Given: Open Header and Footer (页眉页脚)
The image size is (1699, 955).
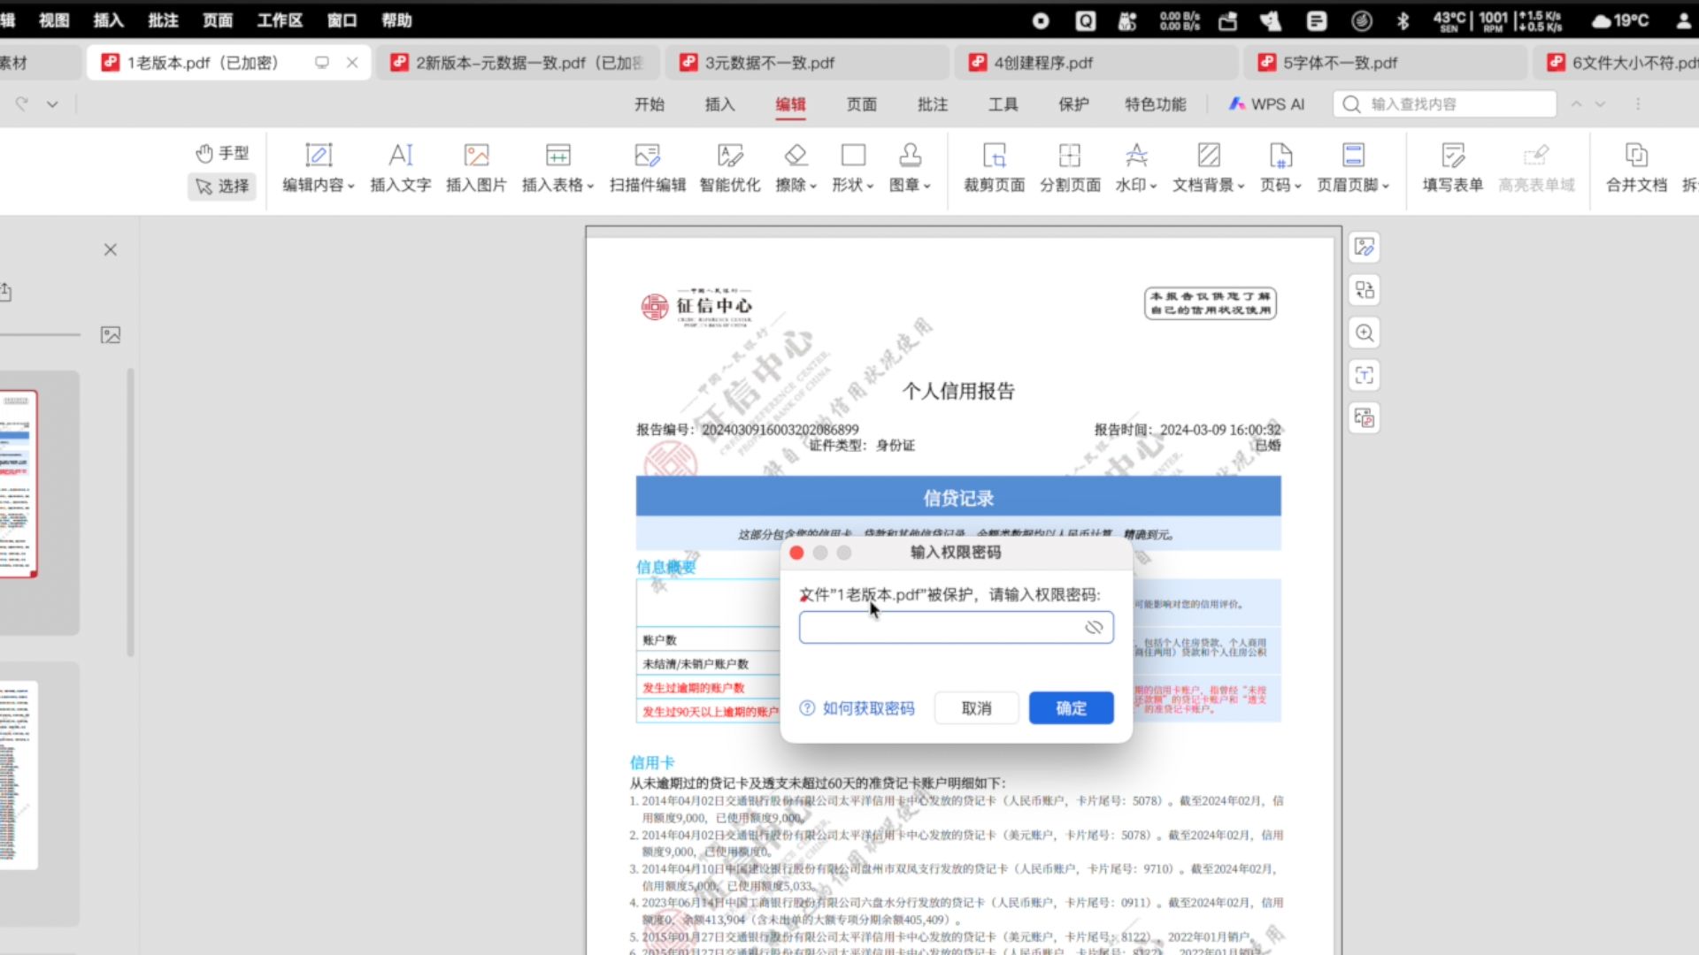Looking at the screenshot, I should (x=1353, y=167).
